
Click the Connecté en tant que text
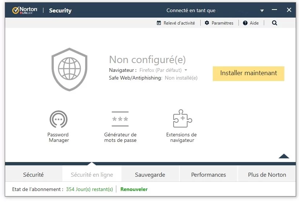[191, 11]
